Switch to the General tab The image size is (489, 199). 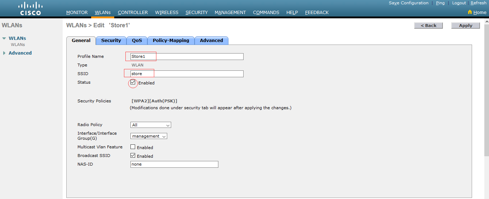pyautogui.click(x=81, y=41)
